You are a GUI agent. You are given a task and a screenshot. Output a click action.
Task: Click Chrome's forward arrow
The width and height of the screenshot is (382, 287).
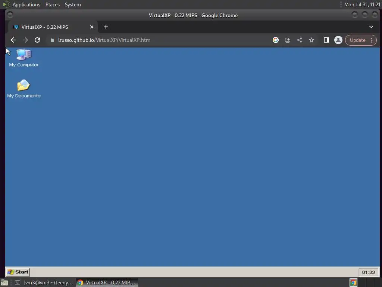point(25,40)
